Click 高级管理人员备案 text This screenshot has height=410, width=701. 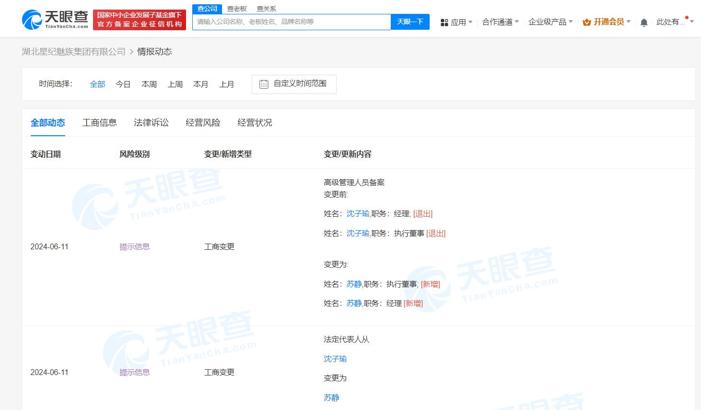click(354, 182)
